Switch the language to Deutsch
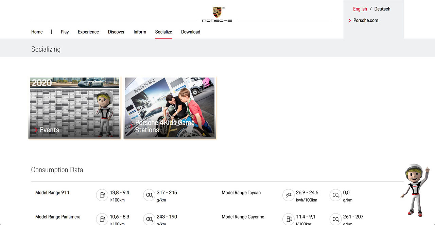 (382, 9)
